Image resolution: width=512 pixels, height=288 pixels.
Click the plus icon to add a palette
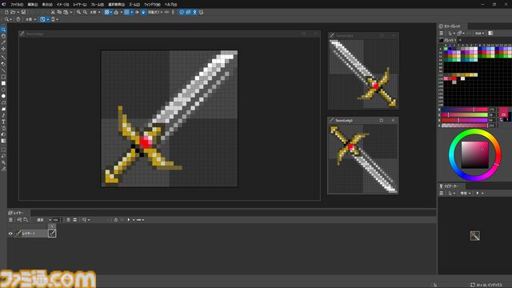coord(461,40)
